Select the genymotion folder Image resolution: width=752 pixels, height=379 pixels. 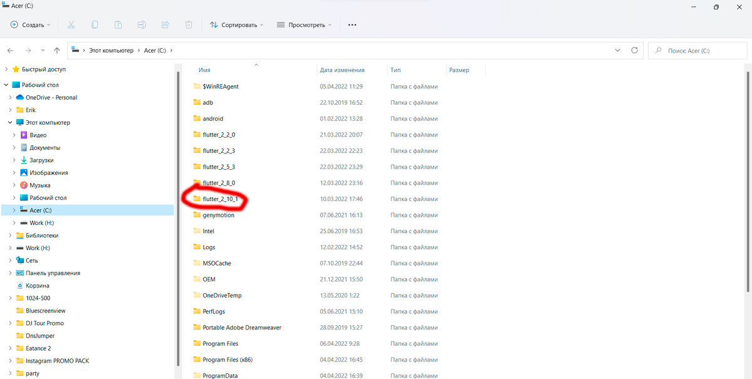(x=218, y=215)
